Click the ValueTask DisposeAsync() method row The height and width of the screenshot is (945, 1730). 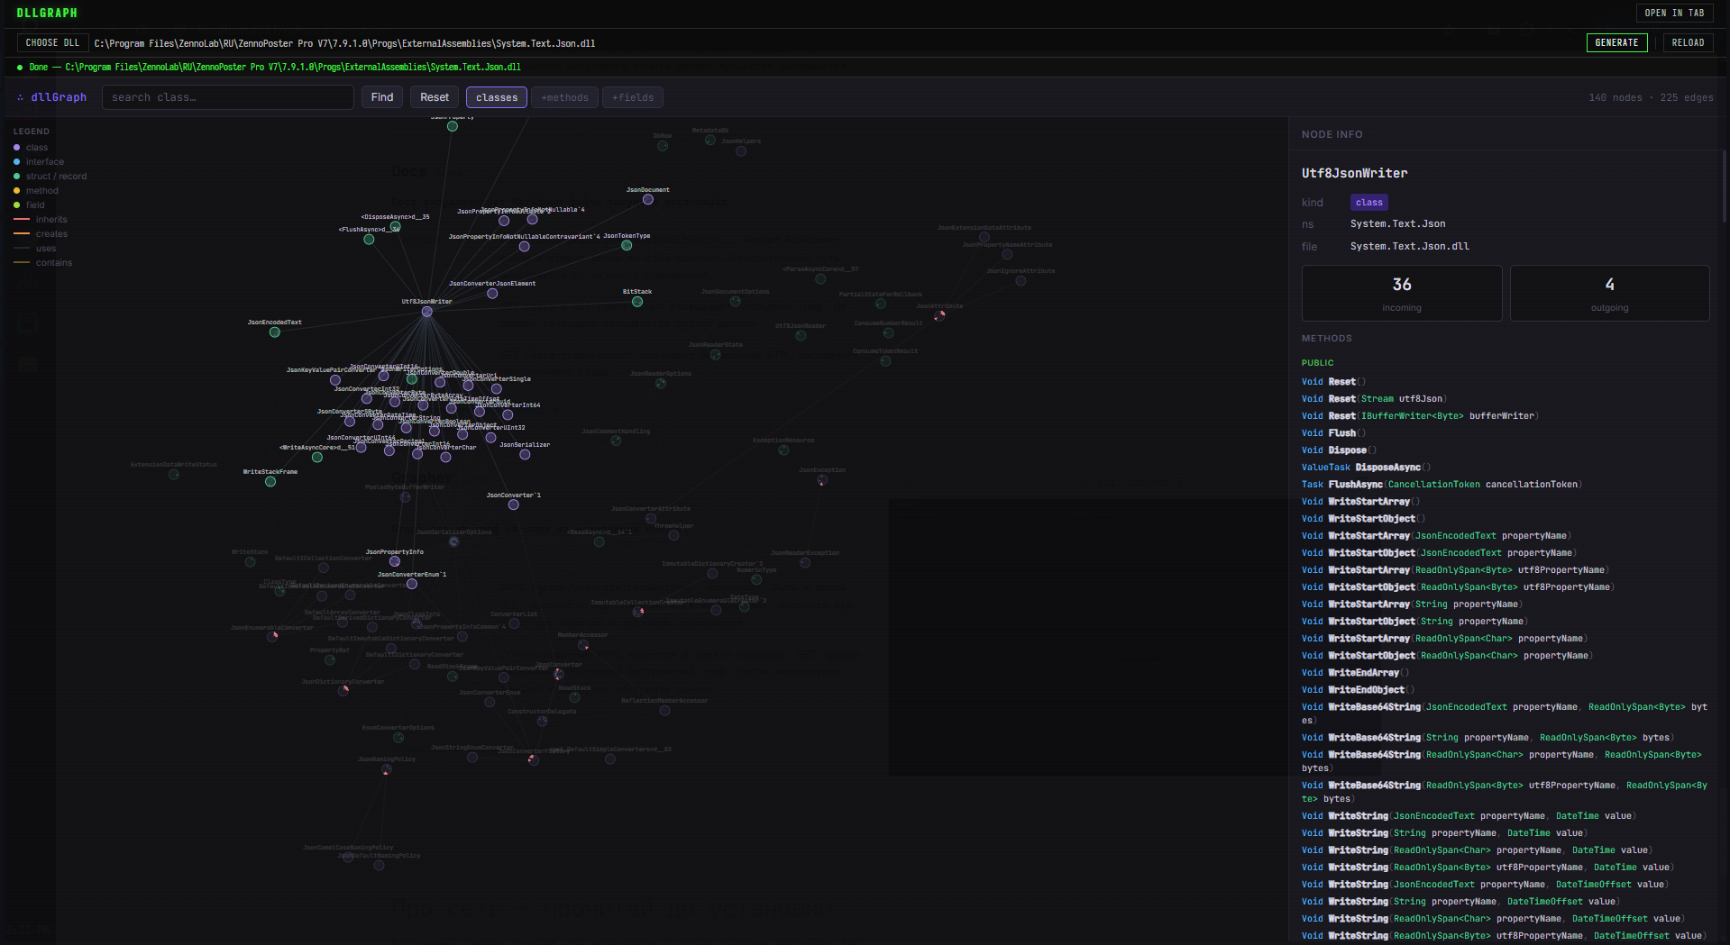tap(1366, 468)
